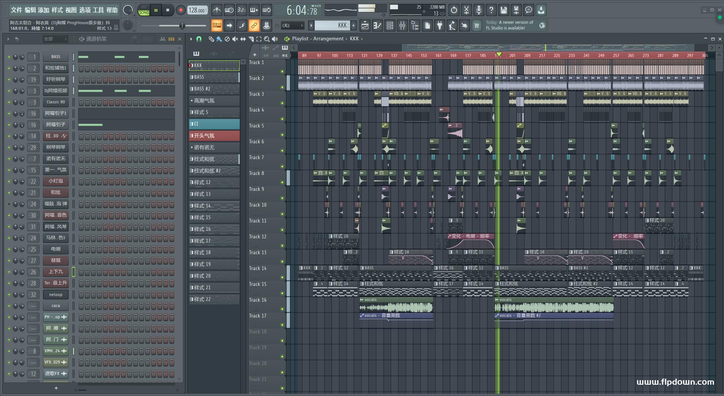
Task: Toggle step editing mode icon
Action: pyautogui.click(x=242, y=26)
